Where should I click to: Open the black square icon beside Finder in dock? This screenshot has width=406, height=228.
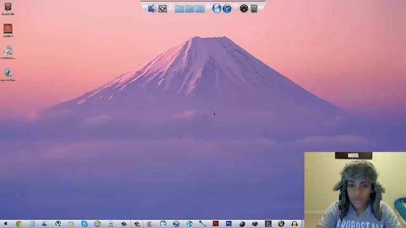pos(162,9)
